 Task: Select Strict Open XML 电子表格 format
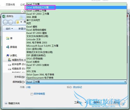click(x=76, y=75)
